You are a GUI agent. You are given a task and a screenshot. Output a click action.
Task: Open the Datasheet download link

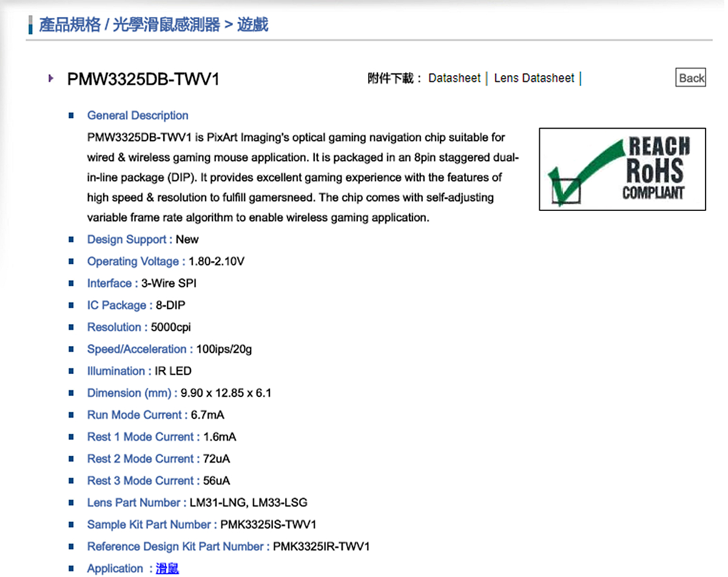point(454,78)
